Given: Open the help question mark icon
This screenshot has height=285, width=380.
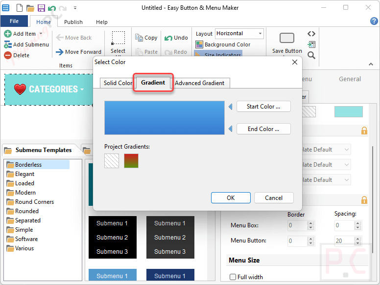Looking at the screenshot, I should 374,21.
